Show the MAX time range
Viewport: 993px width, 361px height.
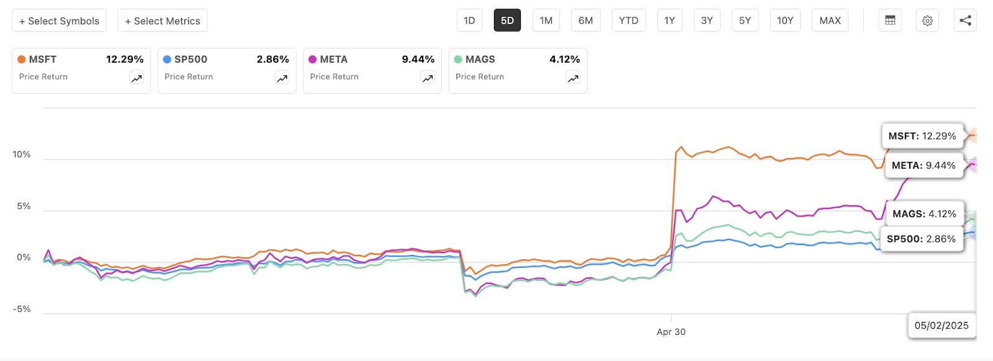click(830, 20)
